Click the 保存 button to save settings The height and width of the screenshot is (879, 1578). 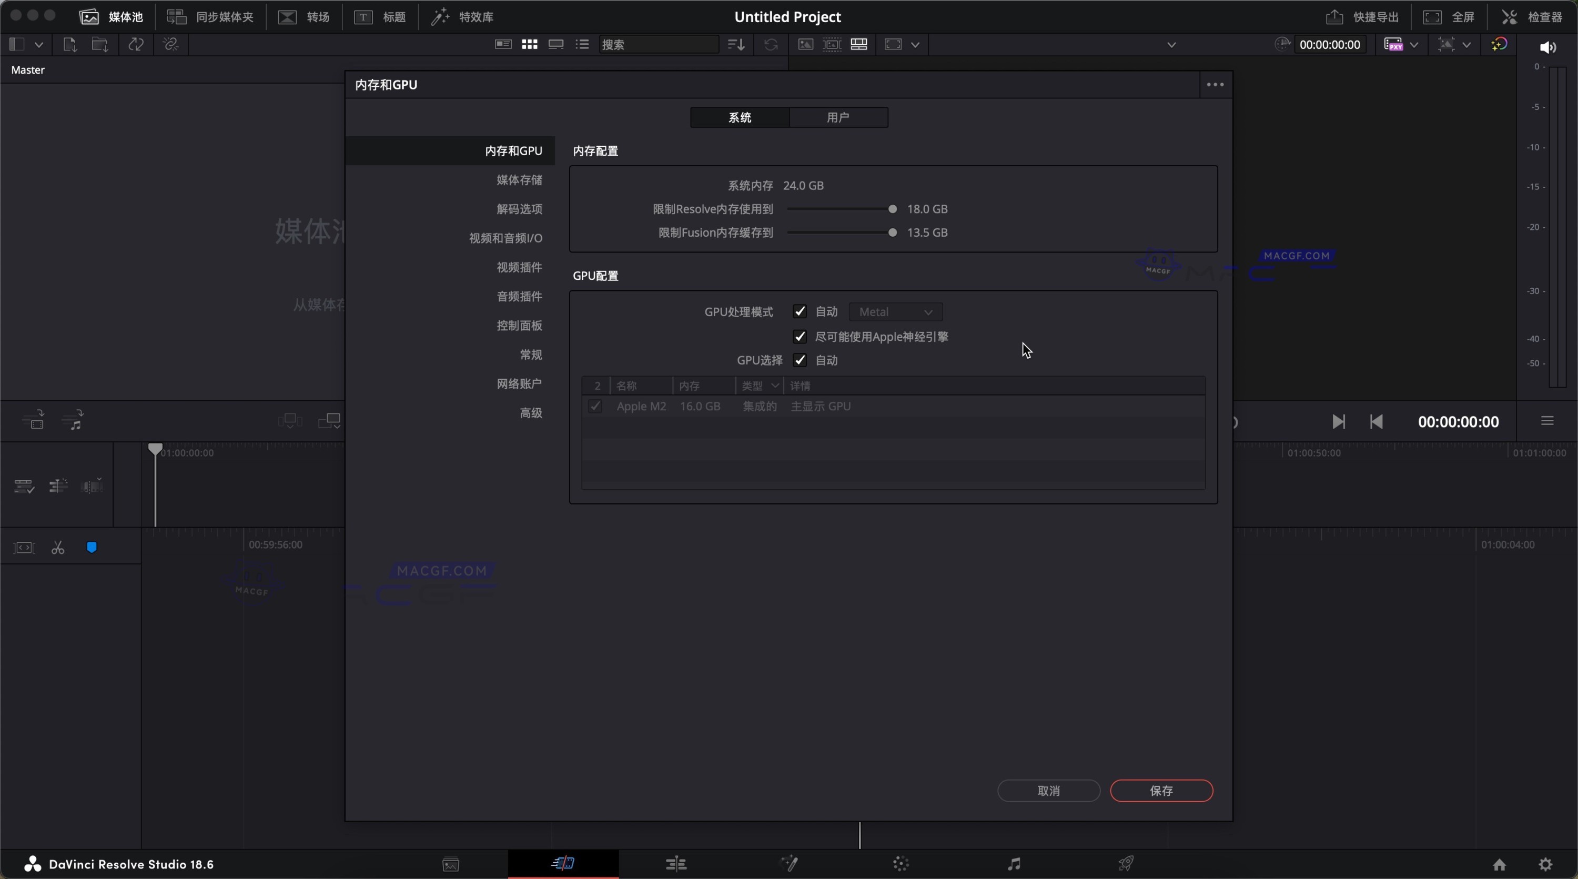[x=1161, y=791]
